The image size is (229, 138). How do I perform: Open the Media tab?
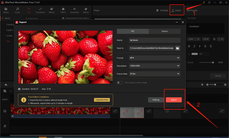[x=6, y=10]
